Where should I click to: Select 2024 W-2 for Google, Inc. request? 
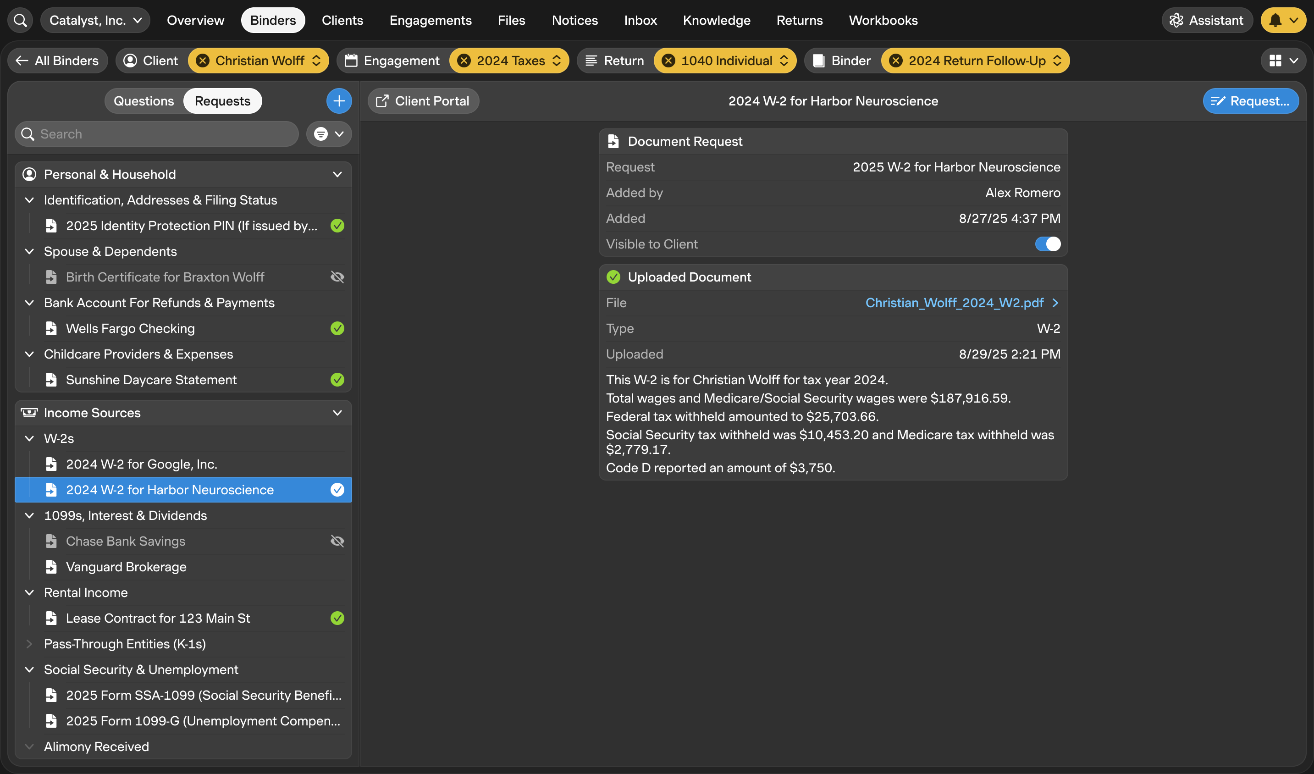(141, 464)
